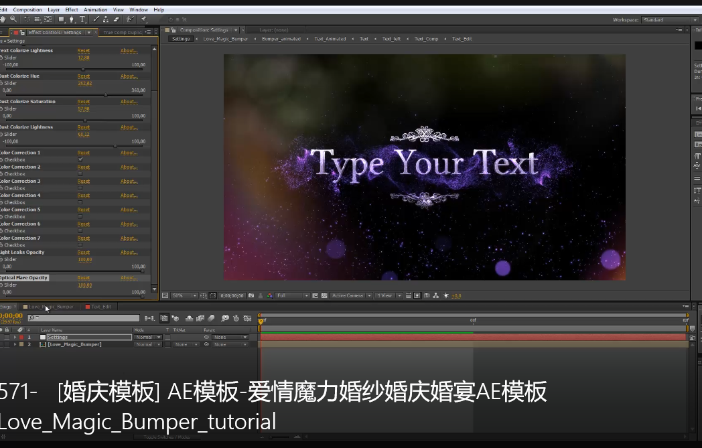Open the Full resolution dropdown

click(x=293, y=295)
